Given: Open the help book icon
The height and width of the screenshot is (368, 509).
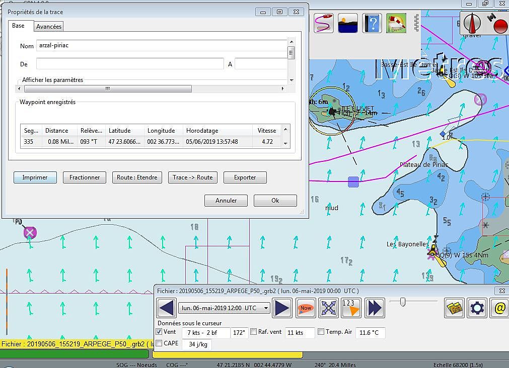Looking at the screenshot, I should click(x=372, y=23).
